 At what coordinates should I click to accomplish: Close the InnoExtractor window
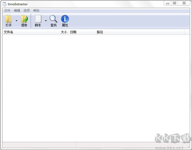(184, 3)
